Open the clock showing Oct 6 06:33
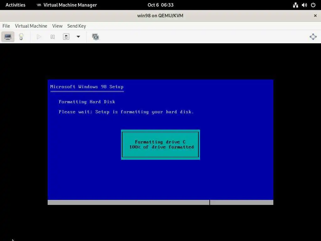This screenshot has height=241, width=321. click(x=160, y=5)
